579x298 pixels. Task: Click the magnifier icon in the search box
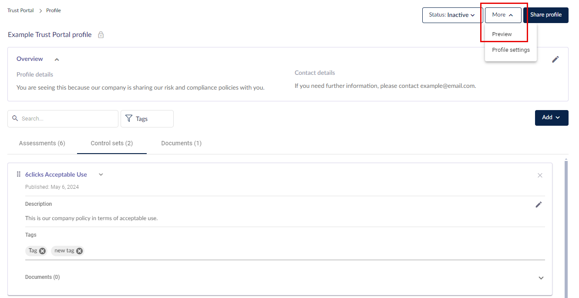point(15,118)
